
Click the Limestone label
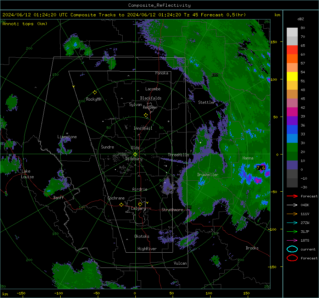coord(67,137)
